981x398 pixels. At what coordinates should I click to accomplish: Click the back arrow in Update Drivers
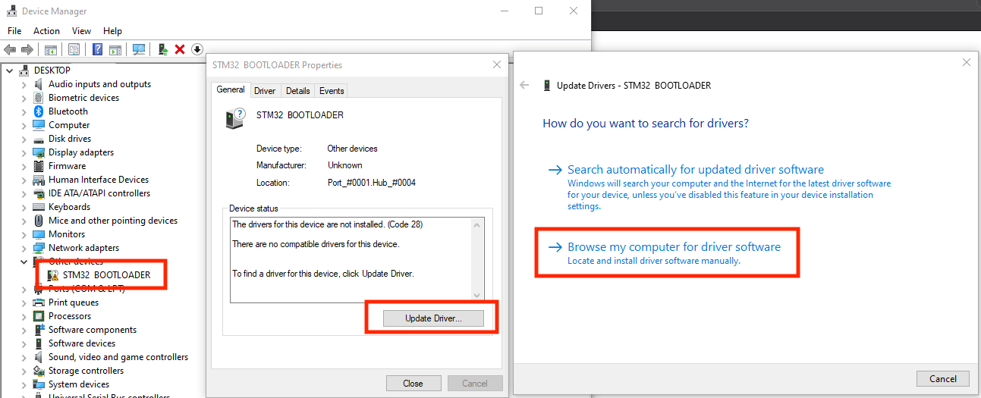point(524,86)
